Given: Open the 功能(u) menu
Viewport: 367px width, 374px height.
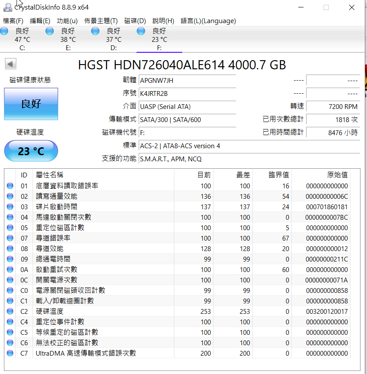Looking at the screenshot, I should [67, 21].
